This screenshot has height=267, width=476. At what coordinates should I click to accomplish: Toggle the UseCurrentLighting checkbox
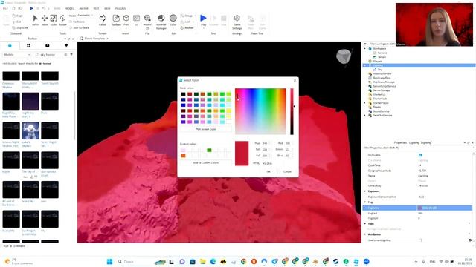[420, 240]
